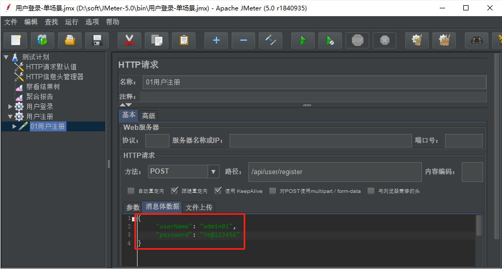Open the 选项 menu
The height and width of the screenshot is (269, 502).
click(92, 22)
